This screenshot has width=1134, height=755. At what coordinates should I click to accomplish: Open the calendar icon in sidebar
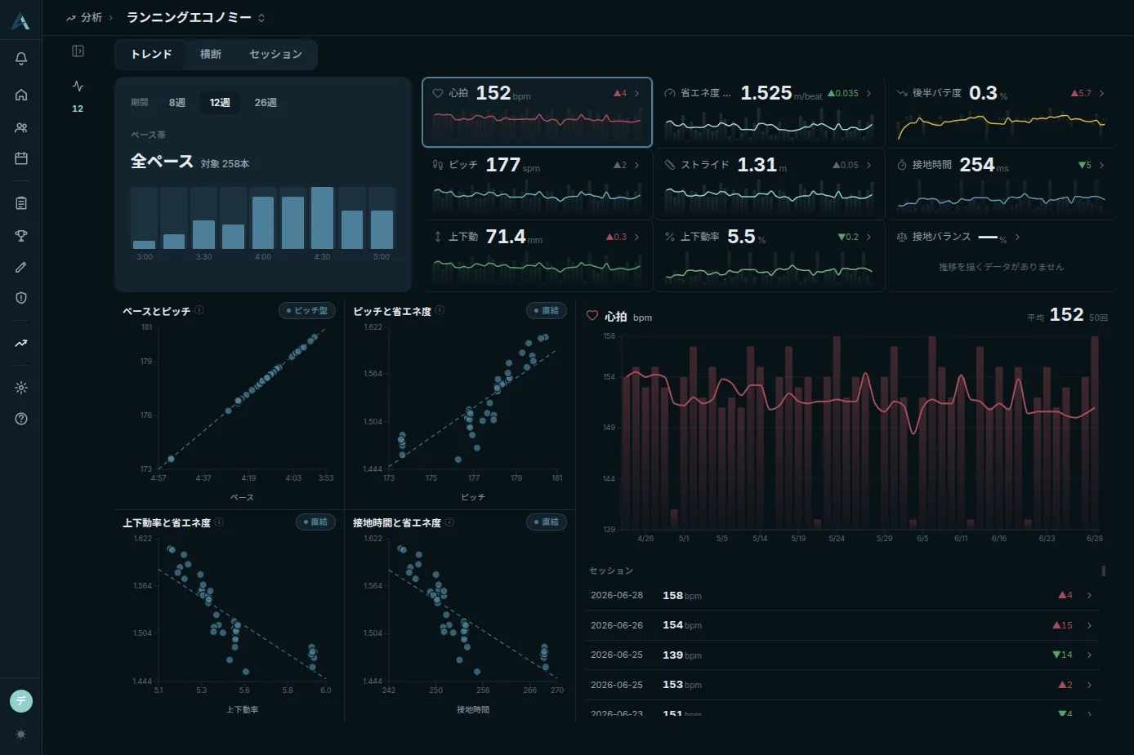[x=21, y=158]
